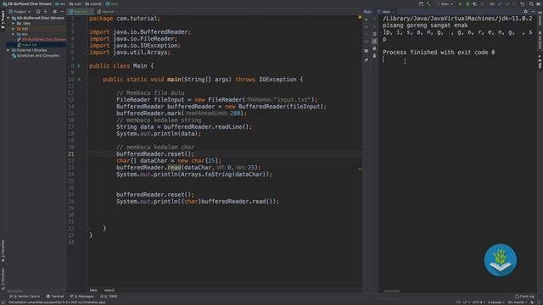
Task: Open the TODO tool window
Action: pyautogui.click(x=109, y=297)
